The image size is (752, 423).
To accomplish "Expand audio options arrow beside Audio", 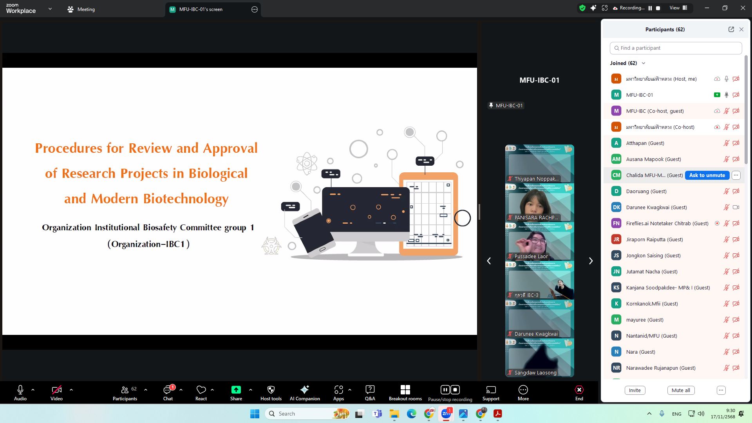I will [33, 390].
